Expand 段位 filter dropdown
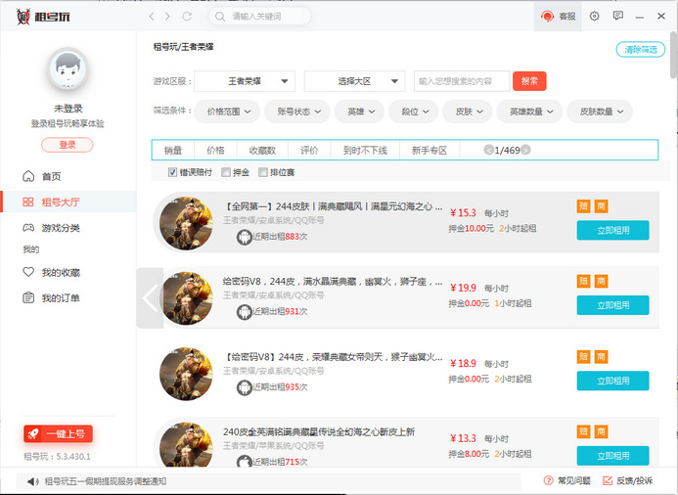Image resolution: width=678 pixels, height=495 pixels. pos(414,112)
